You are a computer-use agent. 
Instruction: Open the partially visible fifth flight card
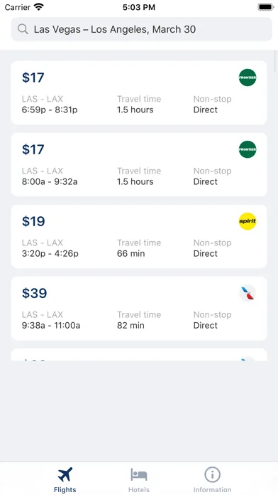pyautogui.click(x=139, y=354)
